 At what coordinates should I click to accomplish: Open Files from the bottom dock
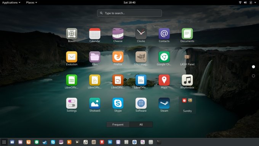[x=20, y=142]
